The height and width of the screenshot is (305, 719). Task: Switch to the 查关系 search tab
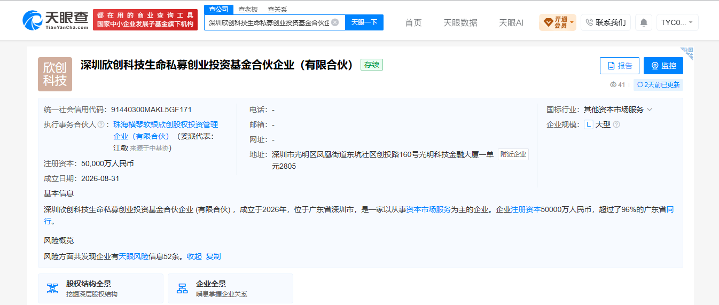tap(277, 9)
